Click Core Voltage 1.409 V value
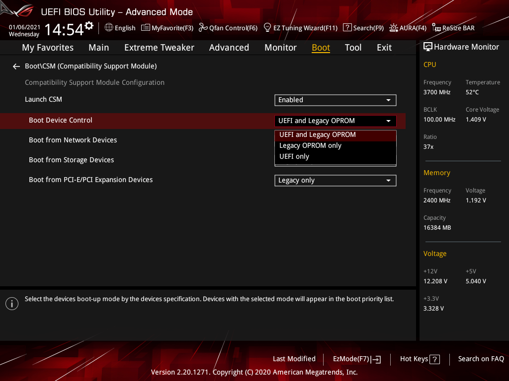The width and height of the screenshot is (509, 381). pyautogui.click(x=476, y=120)
